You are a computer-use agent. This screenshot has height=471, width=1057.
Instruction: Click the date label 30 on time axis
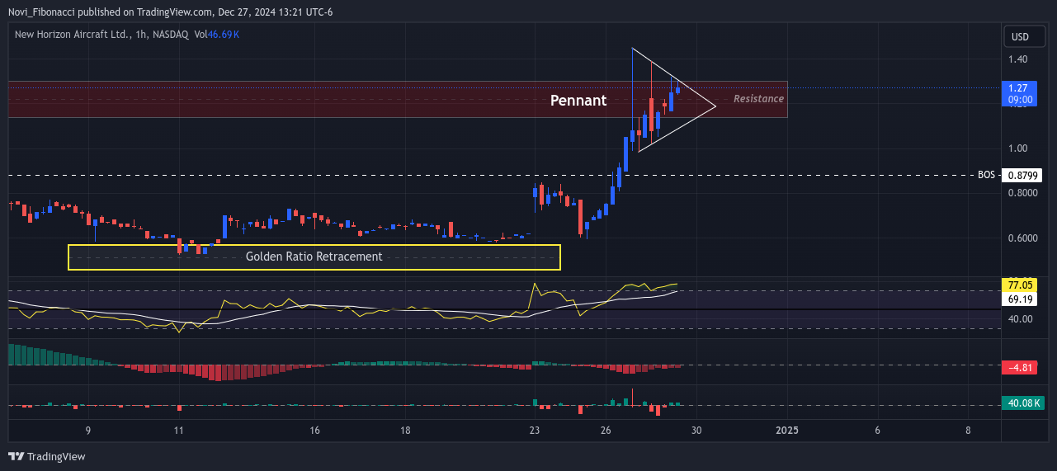point(696,431)
